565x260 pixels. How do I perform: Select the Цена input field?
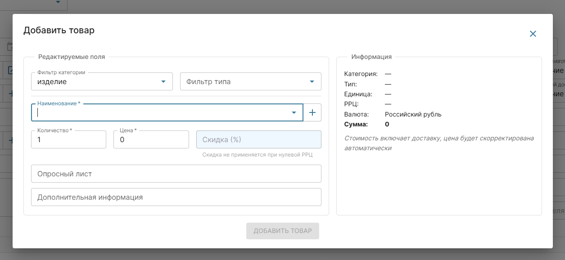pyautogui.click(x=151, y=140)
